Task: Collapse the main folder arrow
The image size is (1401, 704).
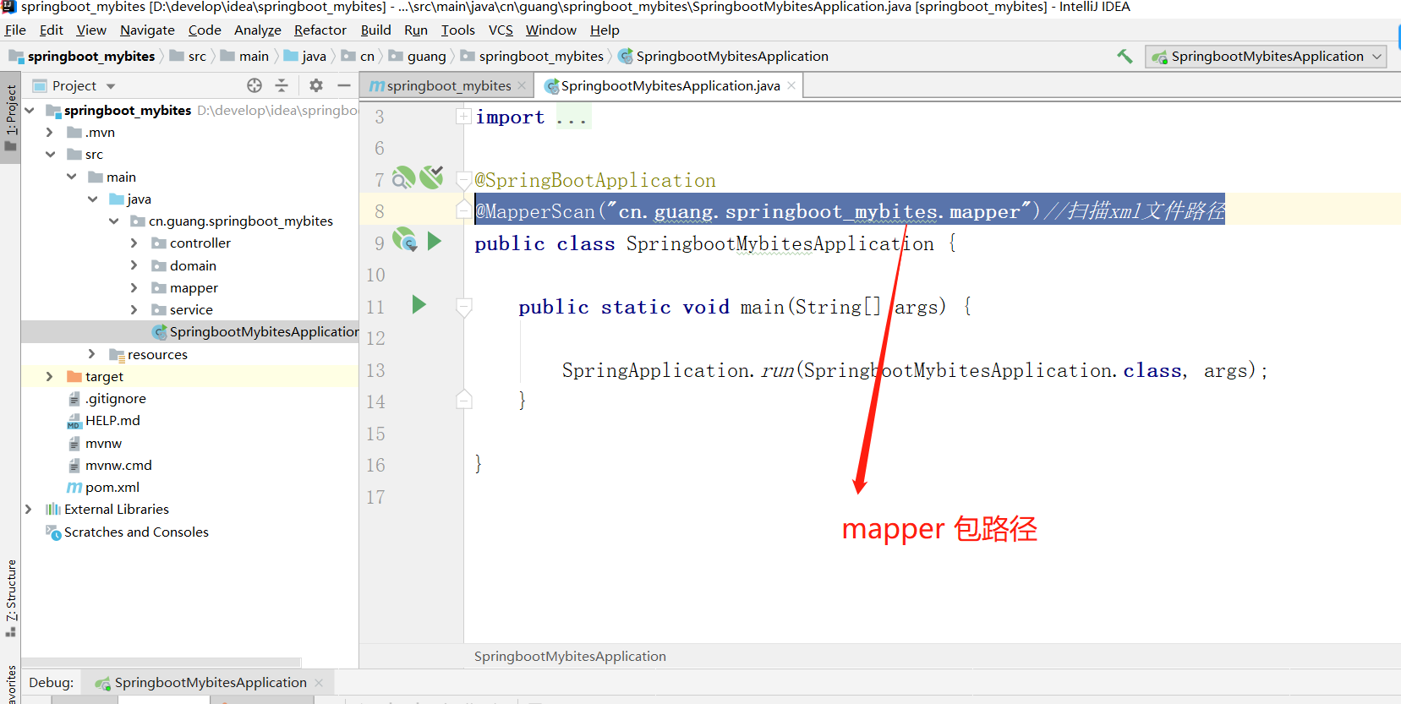Action: click(72, 177)
